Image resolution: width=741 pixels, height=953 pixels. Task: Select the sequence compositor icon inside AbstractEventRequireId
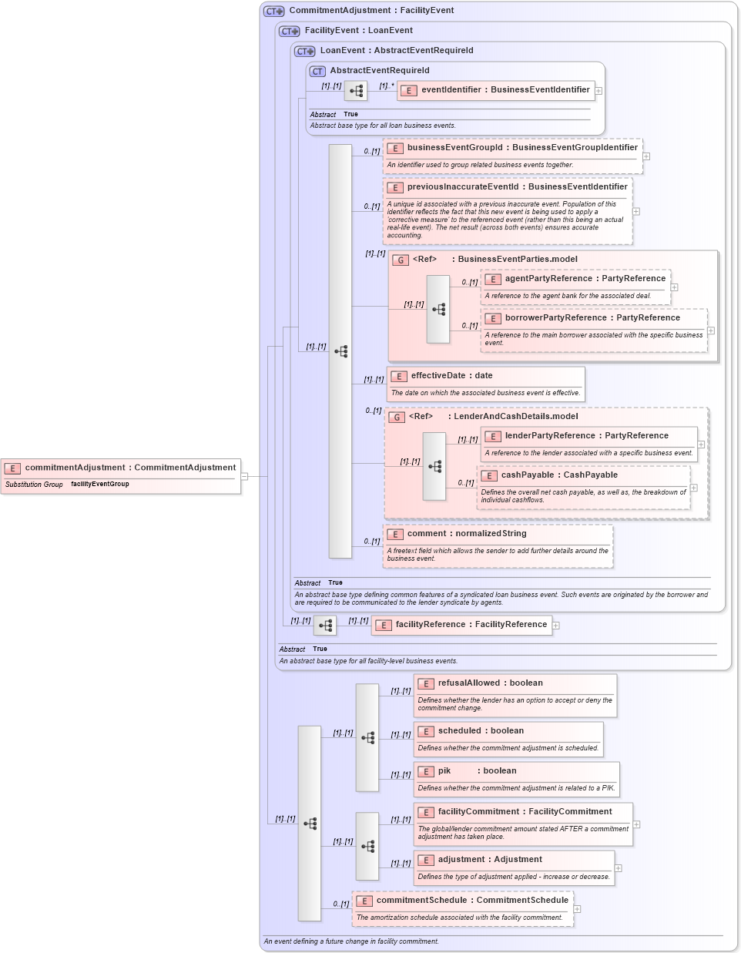click(355, 90)
